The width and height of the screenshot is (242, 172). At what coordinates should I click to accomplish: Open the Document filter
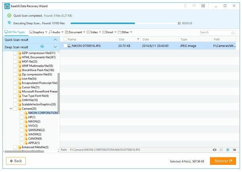pyautogui.click(x=74, y=32)
